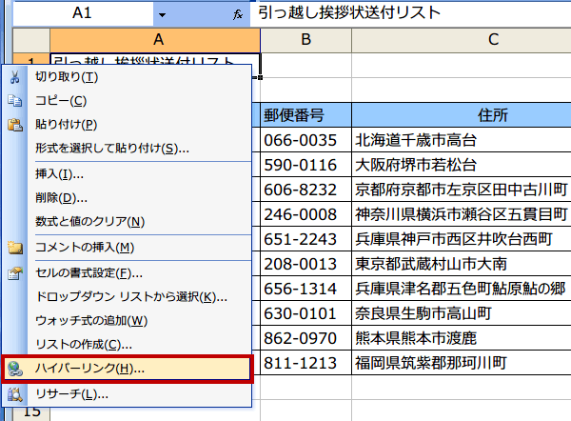Click the 郵便番号 header cell

pyautogui.click(x=305, y=115)
